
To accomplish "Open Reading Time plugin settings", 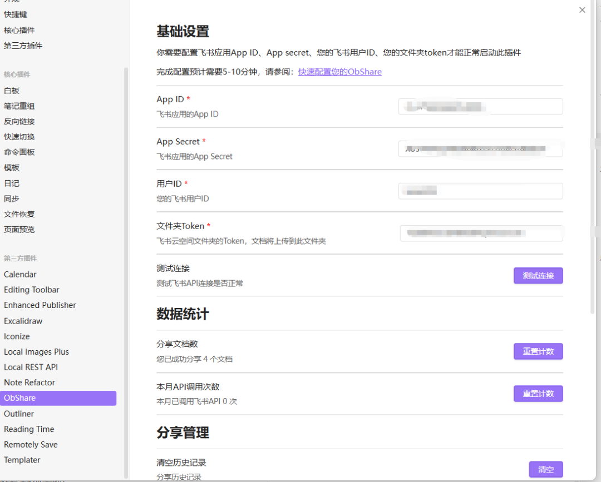I will click(29, 429).
